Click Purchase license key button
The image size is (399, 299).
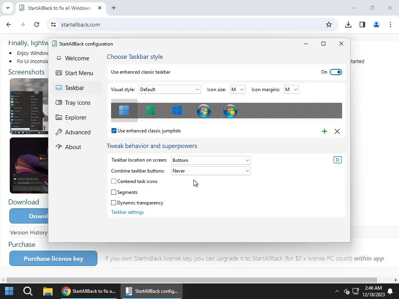tap(53, 259)
